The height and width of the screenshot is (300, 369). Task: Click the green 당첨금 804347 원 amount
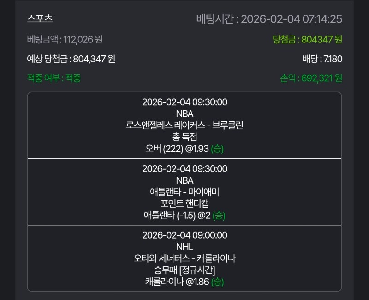(307, 40)
